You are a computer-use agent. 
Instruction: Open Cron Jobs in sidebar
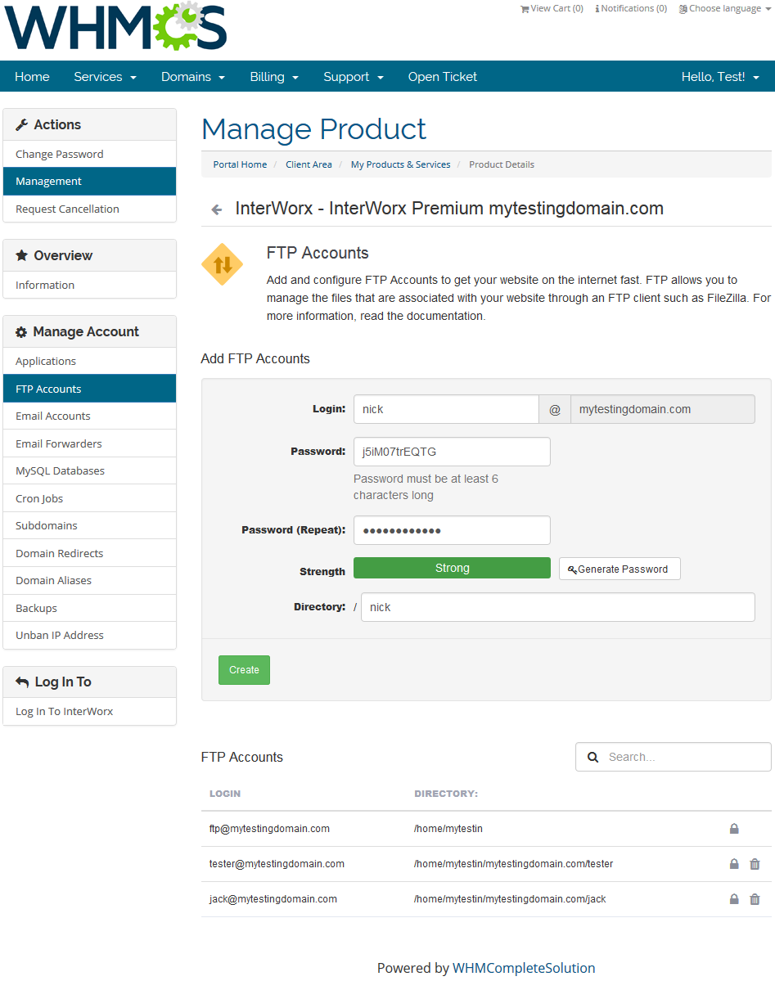tap(89, 498)
